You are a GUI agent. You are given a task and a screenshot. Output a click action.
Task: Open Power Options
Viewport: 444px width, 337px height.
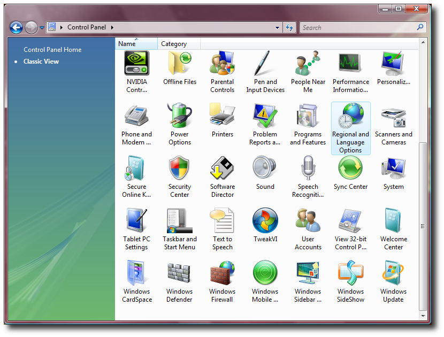point(180,125)
